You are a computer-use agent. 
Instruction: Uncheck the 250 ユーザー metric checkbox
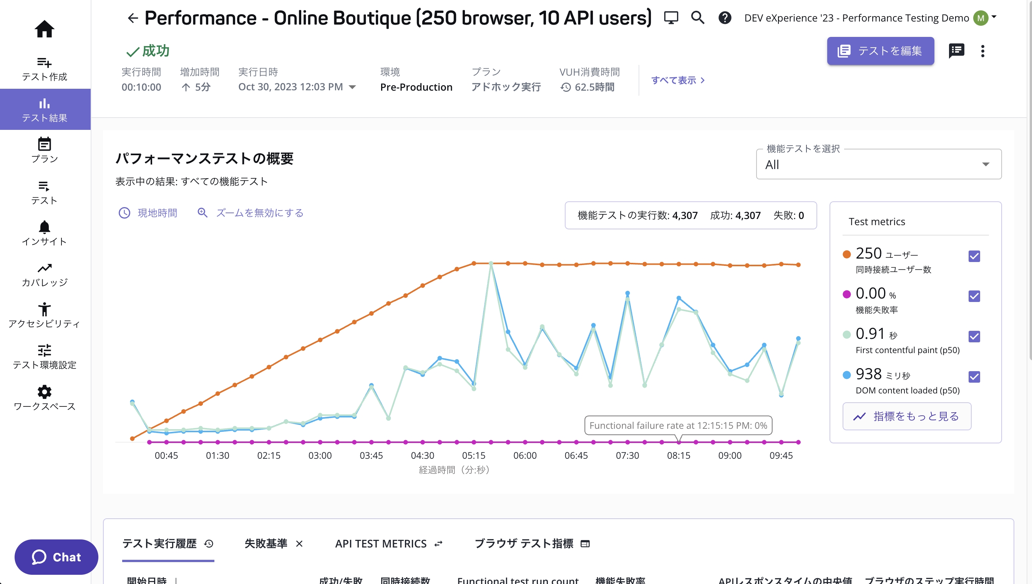tap(974, 256)
